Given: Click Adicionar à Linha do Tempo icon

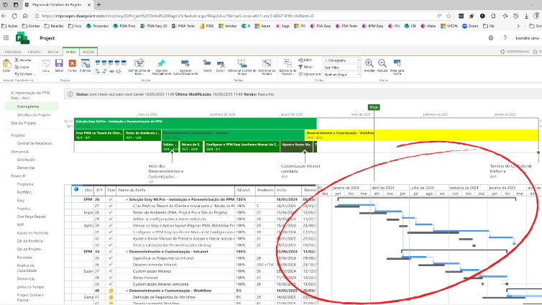Looking at the screenshot, I should pyautogui.click(x=242, y=63).
